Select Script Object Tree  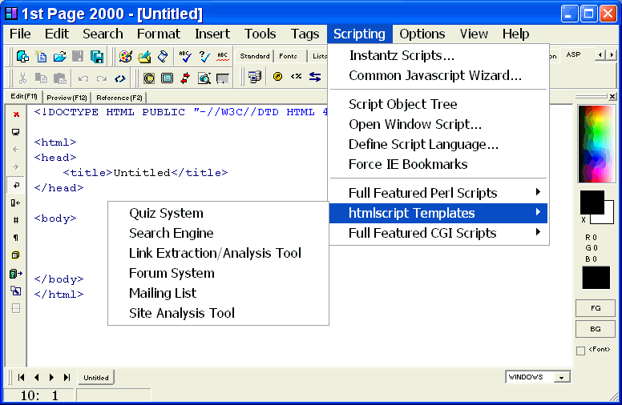coord(439,104)
